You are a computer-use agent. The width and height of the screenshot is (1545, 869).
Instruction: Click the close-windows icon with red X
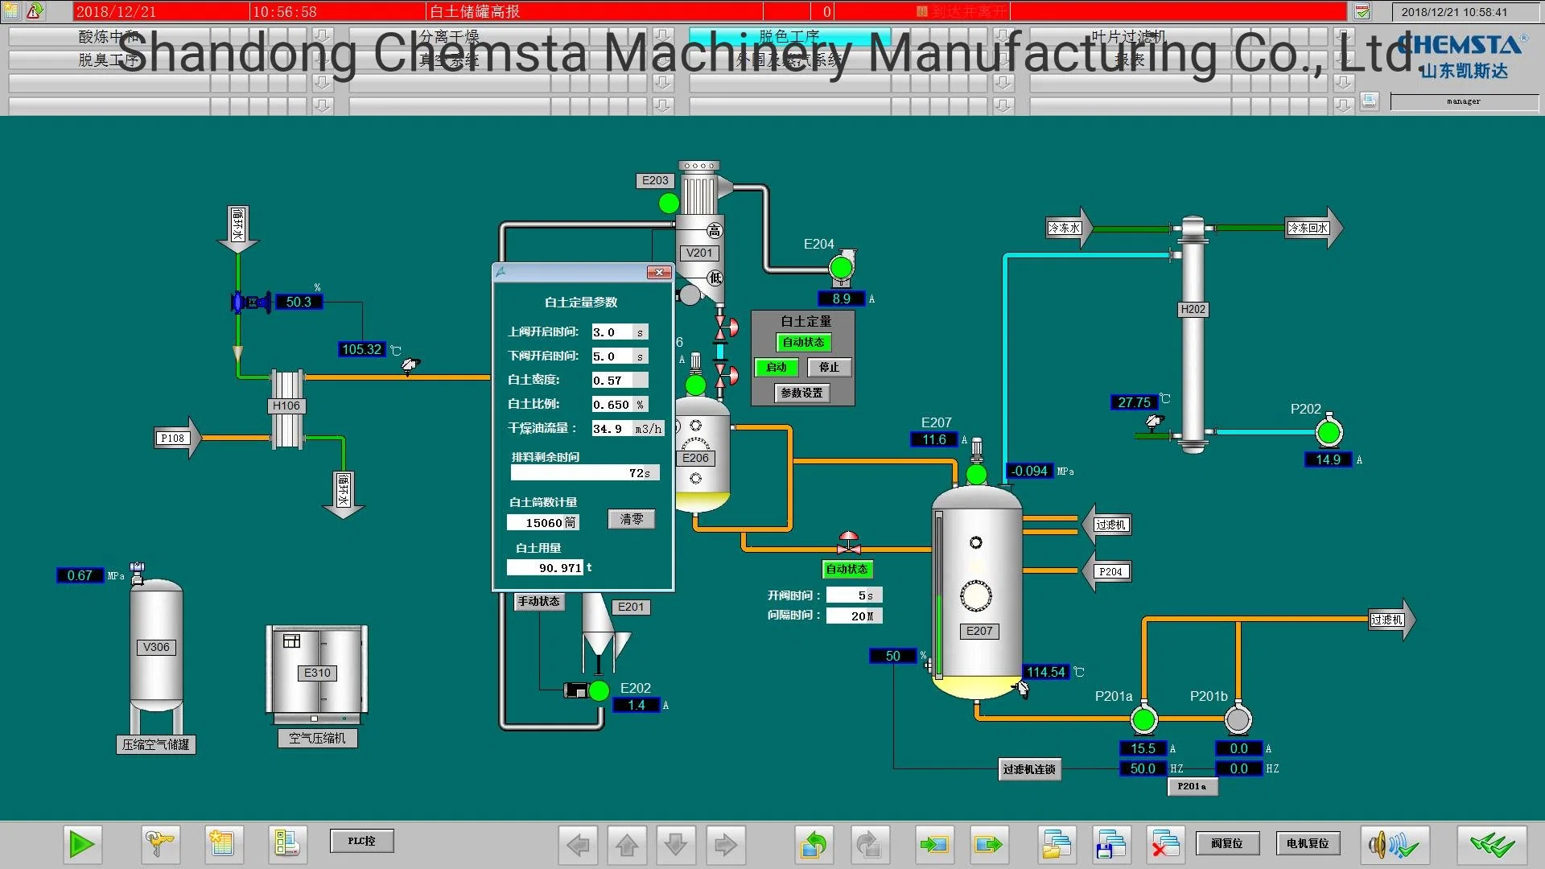tap(1165, 845)
